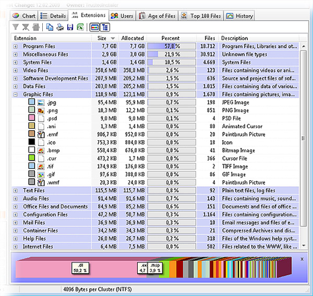Select the Extensions tab
Image resolution: width=313 pixels, height=296 pixels.
88,15
